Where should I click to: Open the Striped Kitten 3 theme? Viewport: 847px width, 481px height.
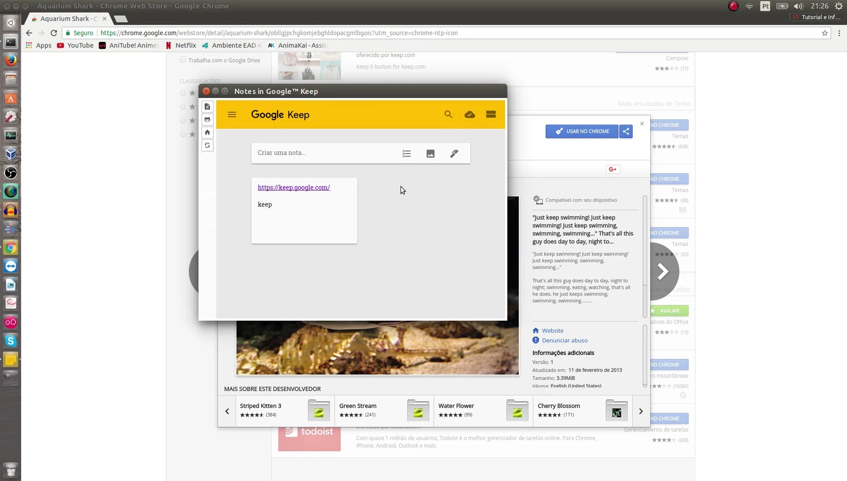click(285, 411)
